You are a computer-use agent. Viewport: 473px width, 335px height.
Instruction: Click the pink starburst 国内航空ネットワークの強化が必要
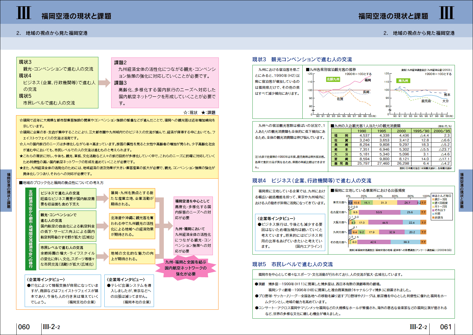186,268
